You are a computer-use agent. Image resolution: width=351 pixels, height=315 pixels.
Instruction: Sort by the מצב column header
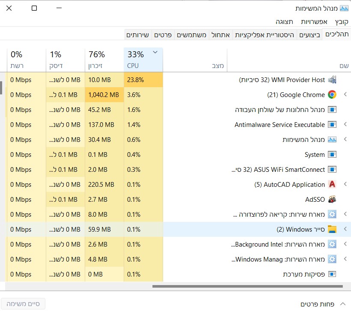pyautogui.click(x=195, y=60)
